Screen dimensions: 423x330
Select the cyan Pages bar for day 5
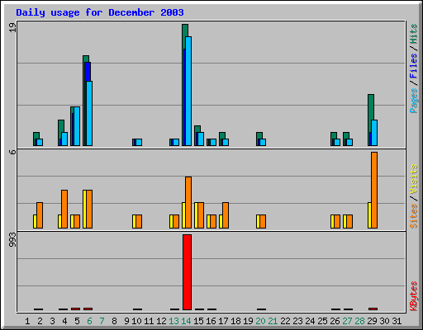pos(77,126)
